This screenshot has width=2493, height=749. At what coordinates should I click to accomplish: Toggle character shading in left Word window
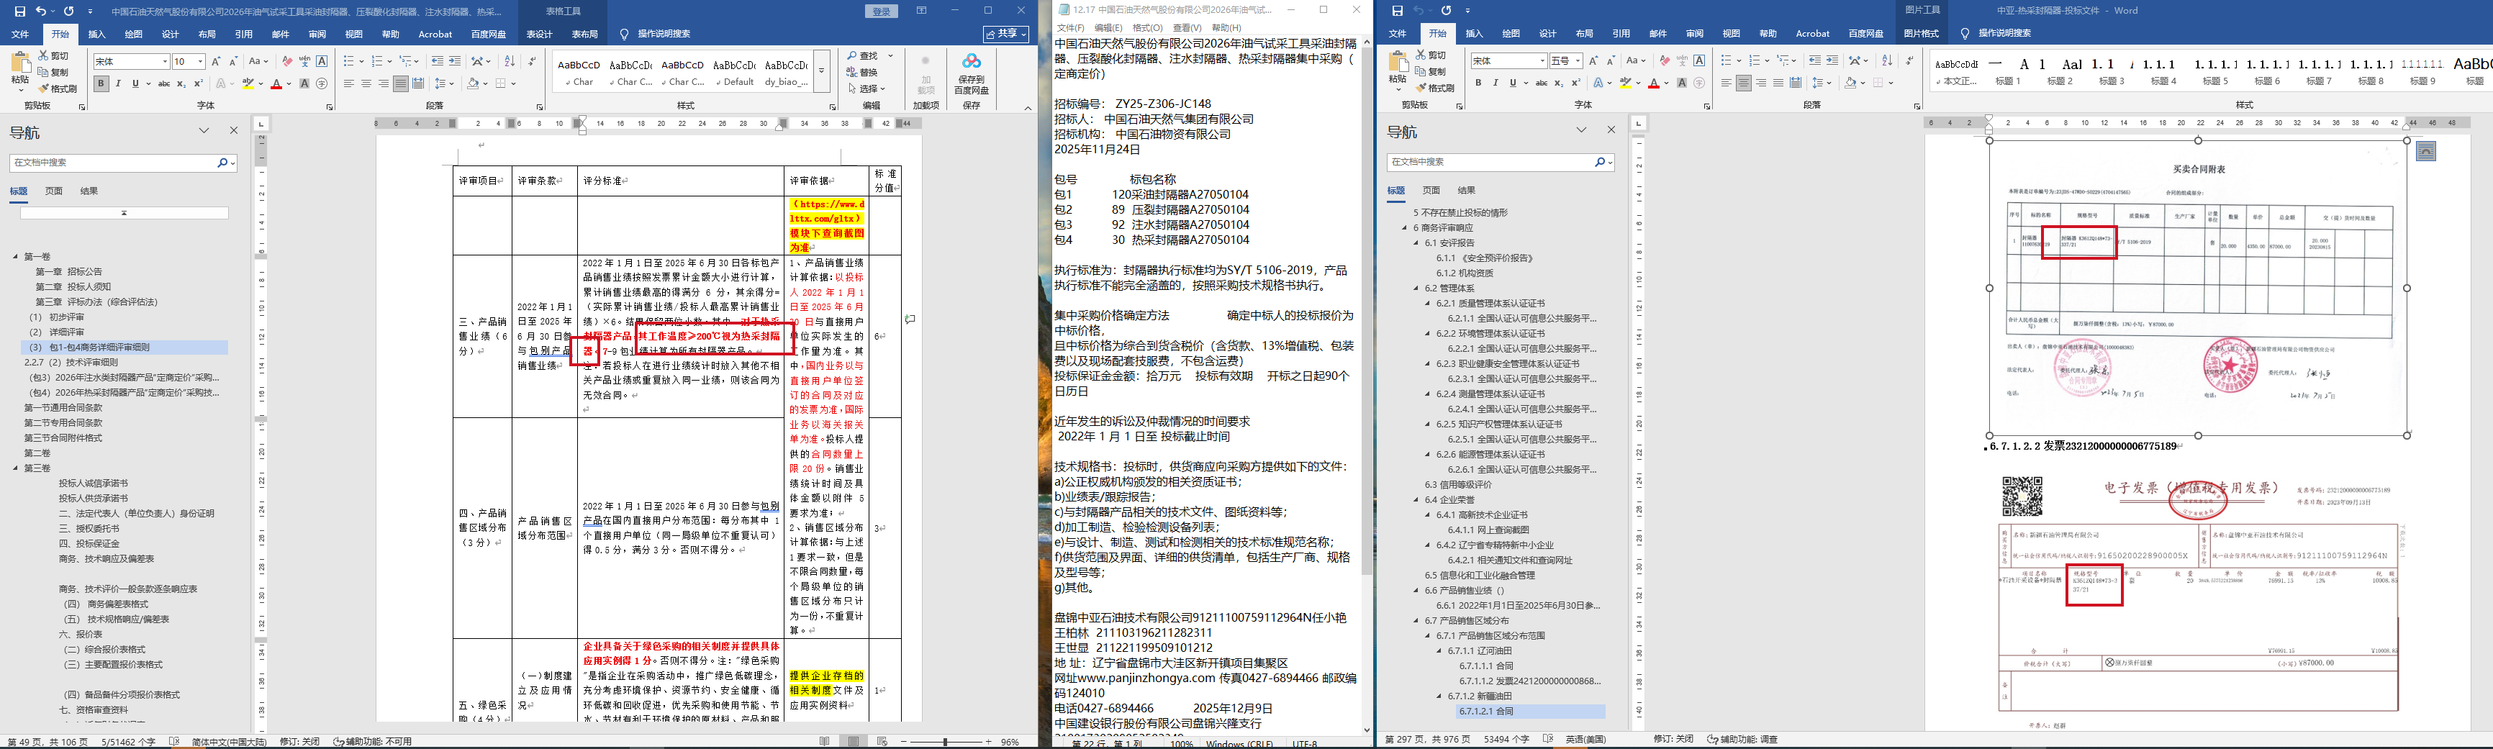[305, 84]
